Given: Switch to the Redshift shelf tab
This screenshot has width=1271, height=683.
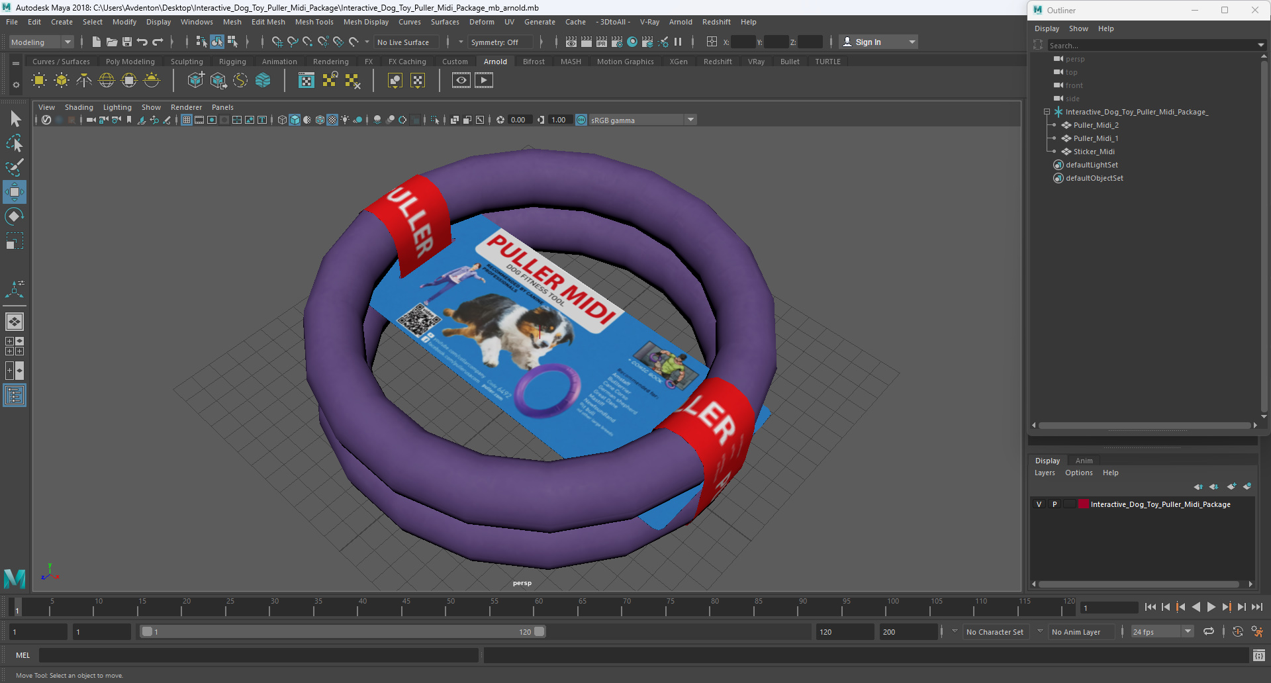Looking at the screenshot, I should 718,62.
